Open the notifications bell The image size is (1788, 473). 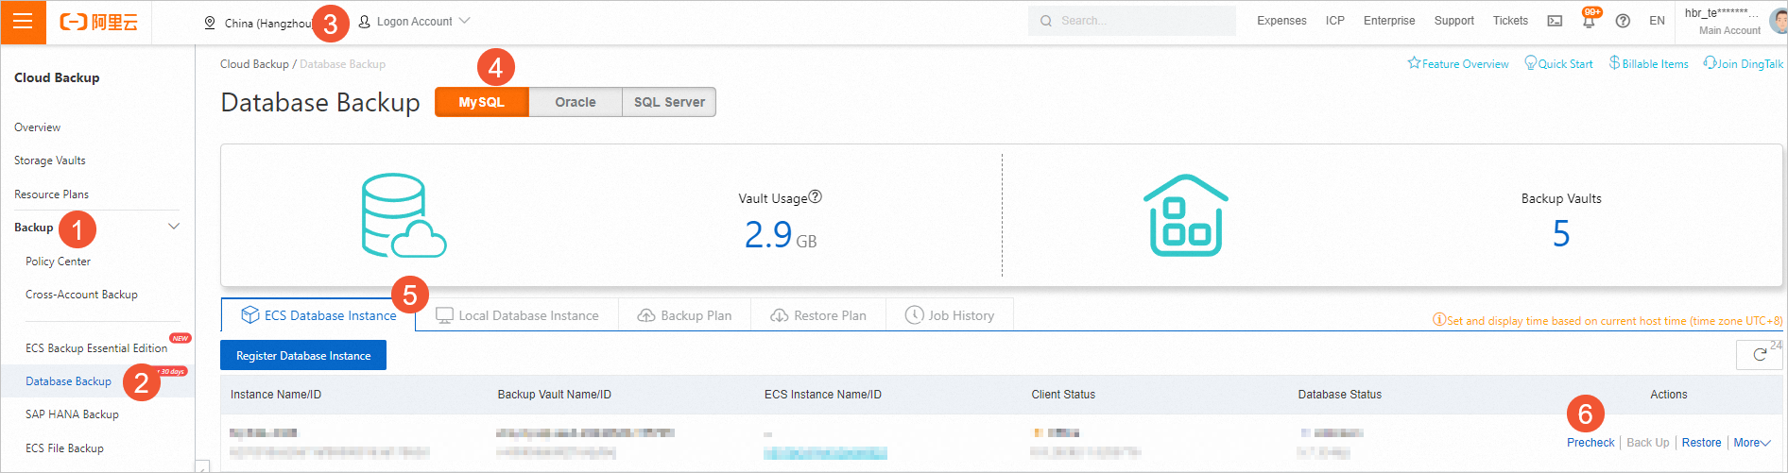[x=1589, y=21]
